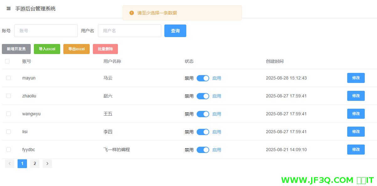Click the 新增开发员 button

16,49
